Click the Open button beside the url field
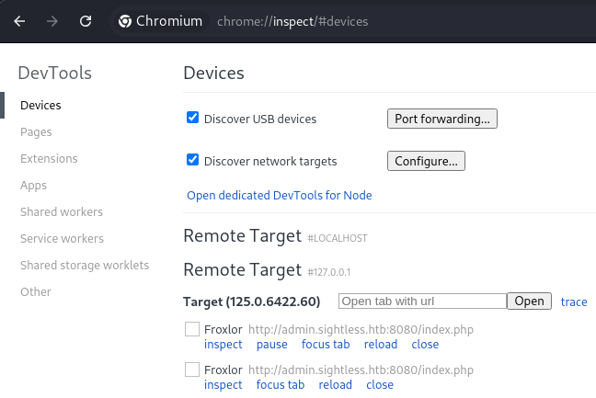Image resolution: width=596 pixels, height=398 pixels. [x=529, y=301]
